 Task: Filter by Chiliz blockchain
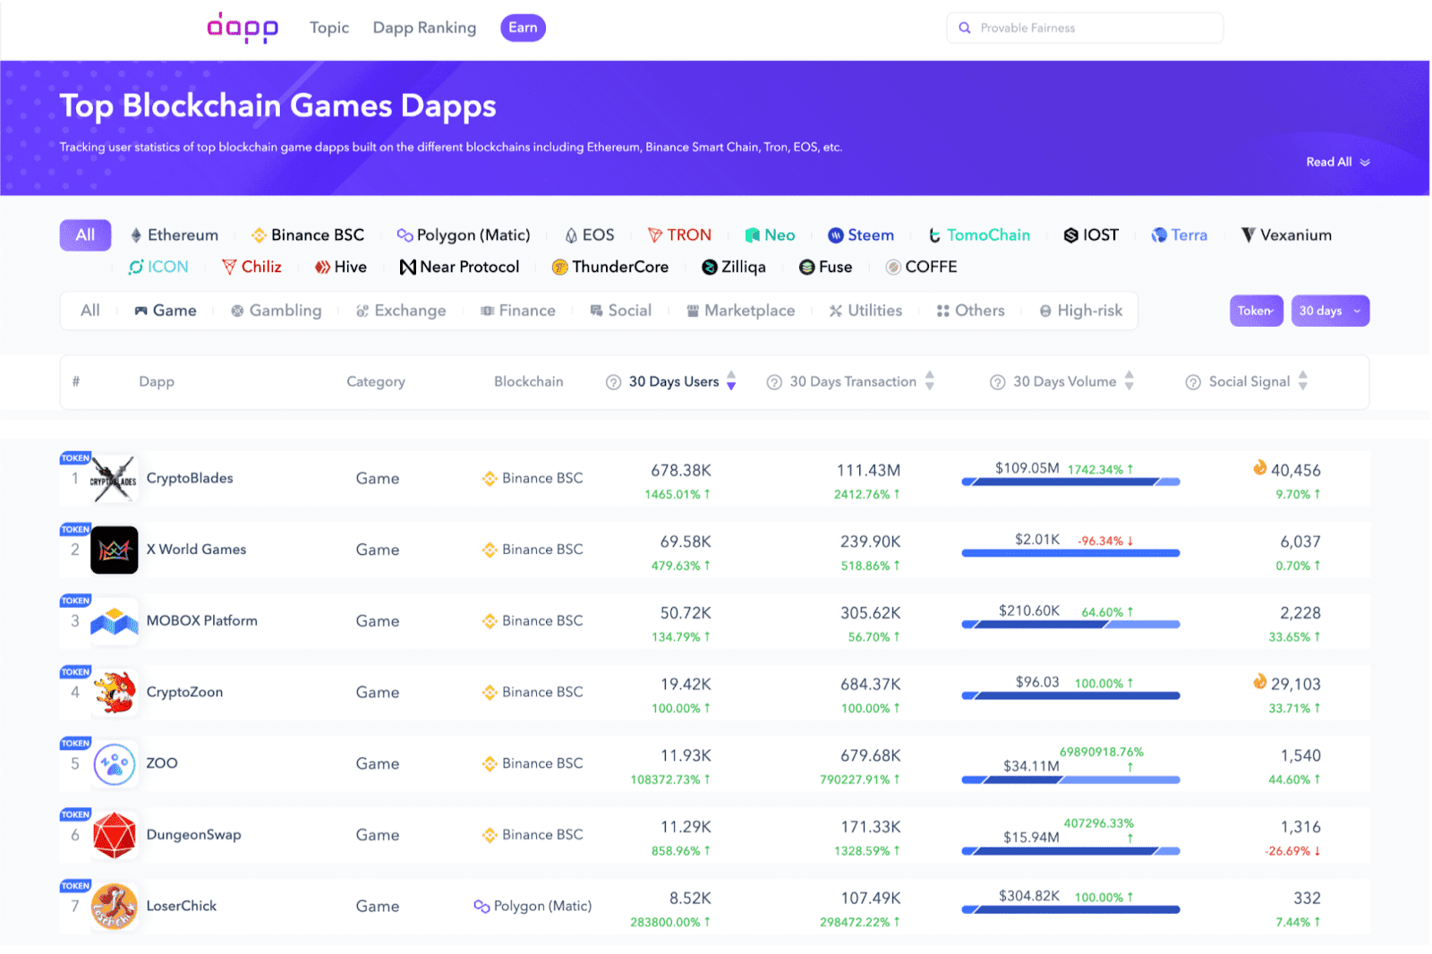251,268
